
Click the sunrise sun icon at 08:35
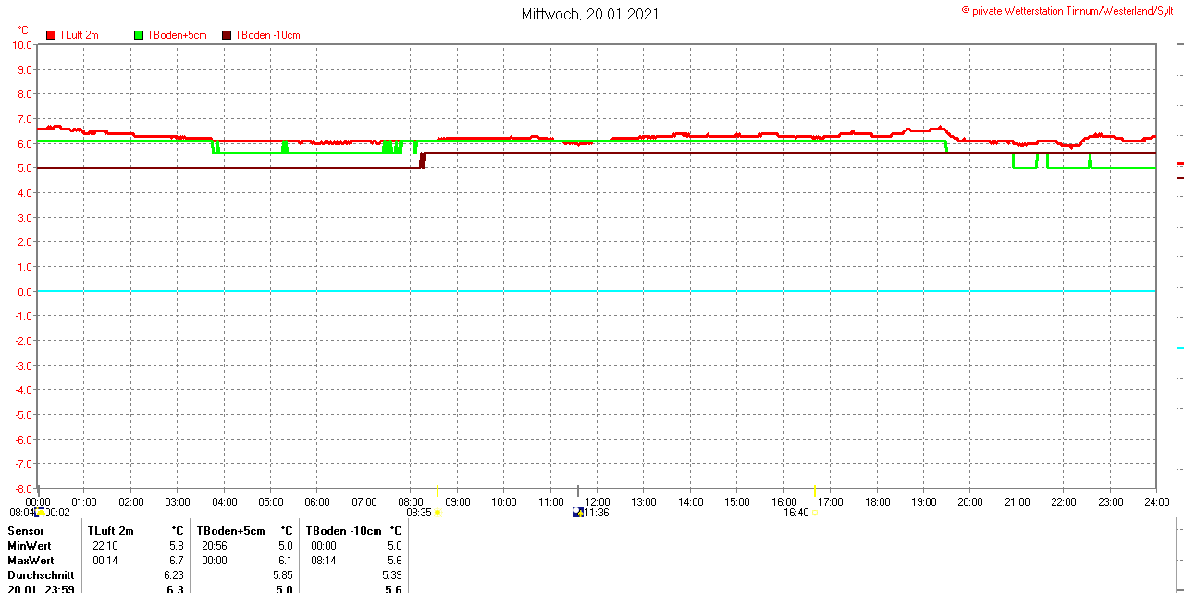438,513
